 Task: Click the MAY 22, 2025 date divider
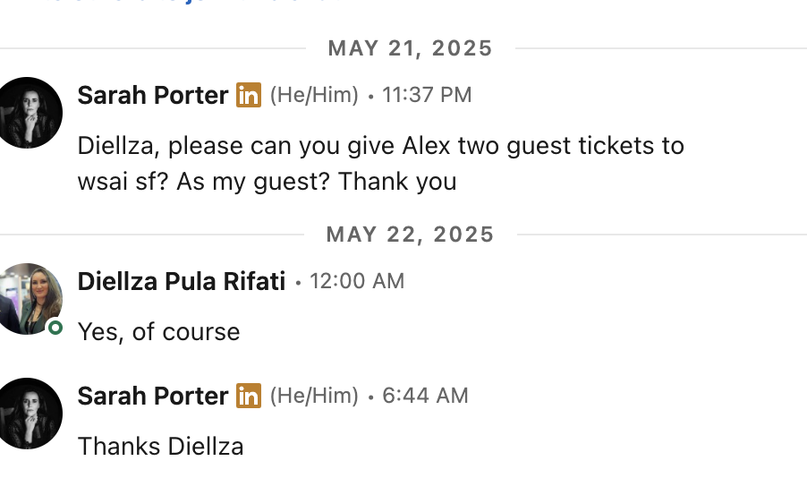pos(411,235)
